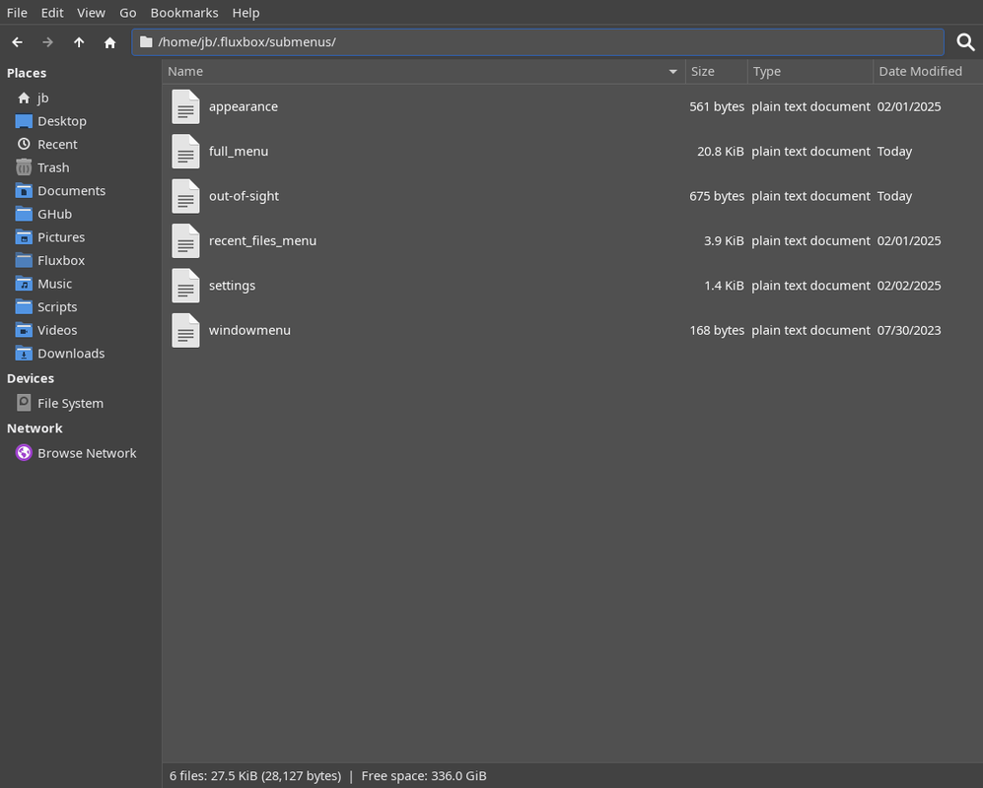The width and height of the screenshot is (983, 788).
Task: Click the Places section heading
Action: point(27,73)
